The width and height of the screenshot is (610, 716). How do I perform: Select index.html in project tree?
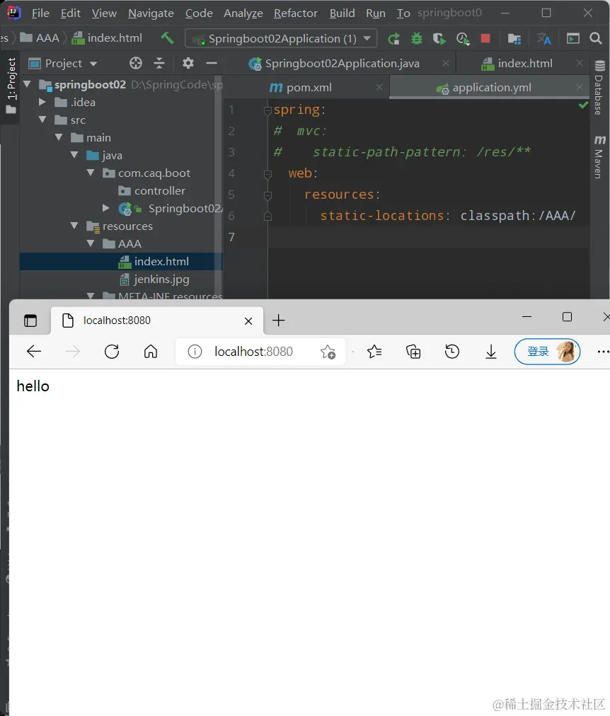coord(161,261)
